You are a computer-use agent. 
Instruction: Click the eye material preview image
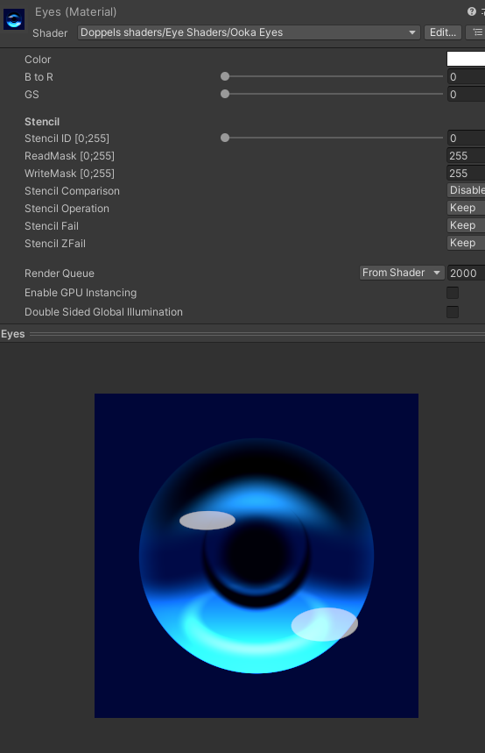(257, 556)
